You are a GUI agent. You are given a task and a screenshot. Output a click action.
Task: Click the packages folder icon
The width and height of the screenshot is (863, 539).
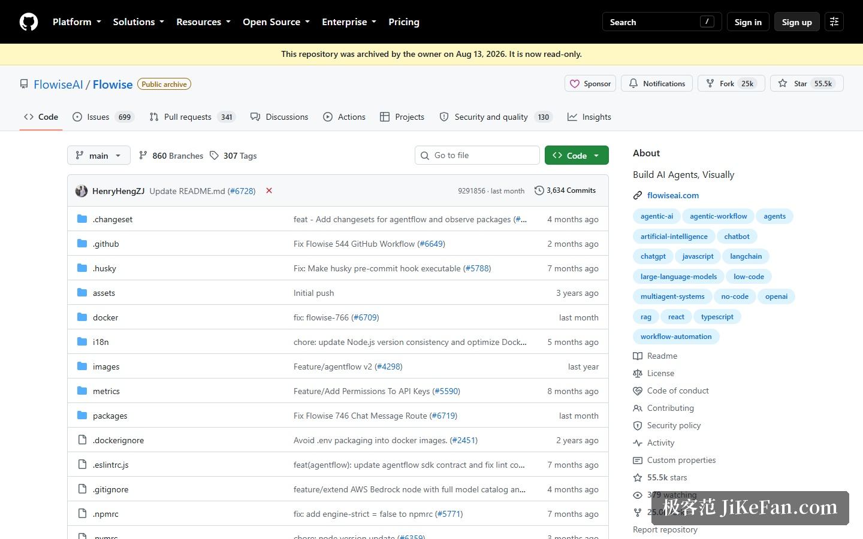82,416
